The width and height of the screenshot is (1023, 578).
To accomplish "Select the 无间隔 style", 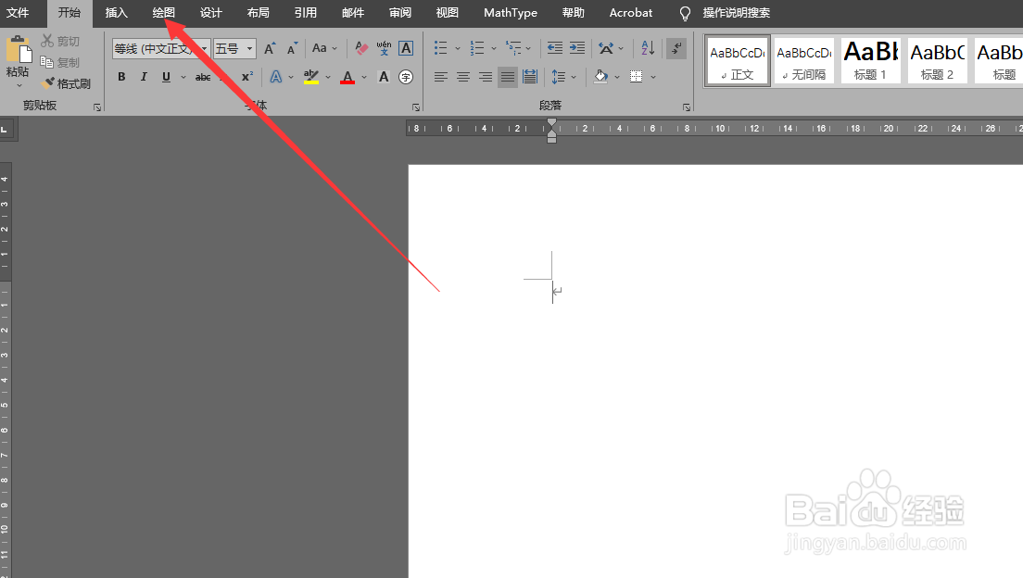I will [x=803, y=60].
